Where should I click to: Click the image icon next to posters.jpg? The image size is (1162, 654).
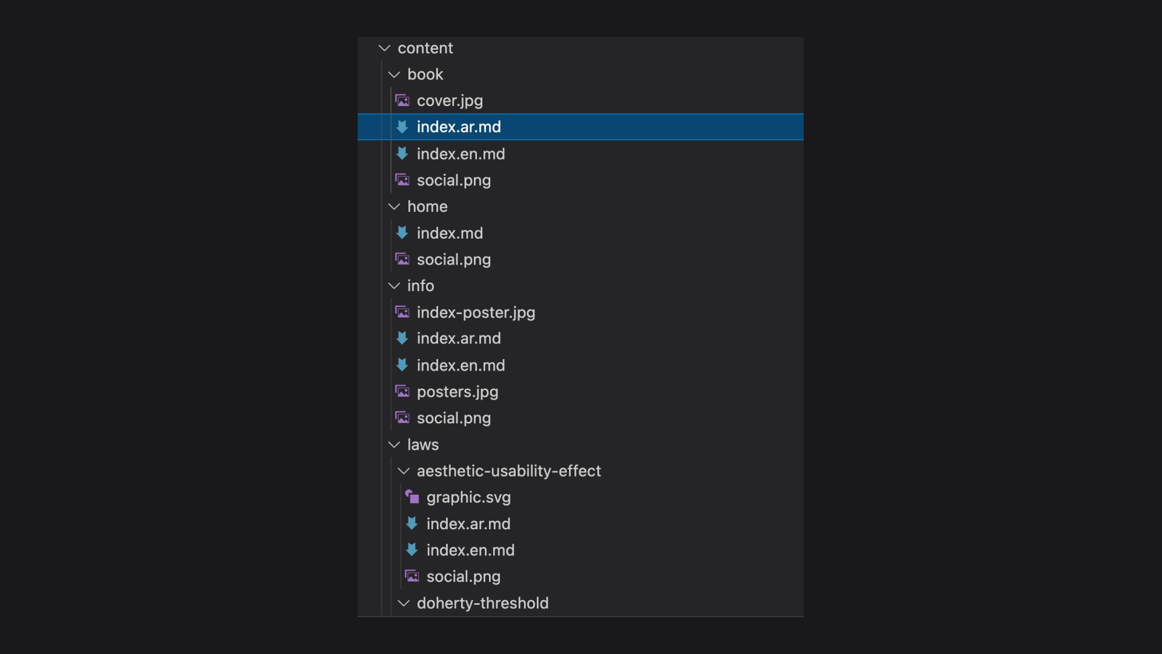(402, 391)
